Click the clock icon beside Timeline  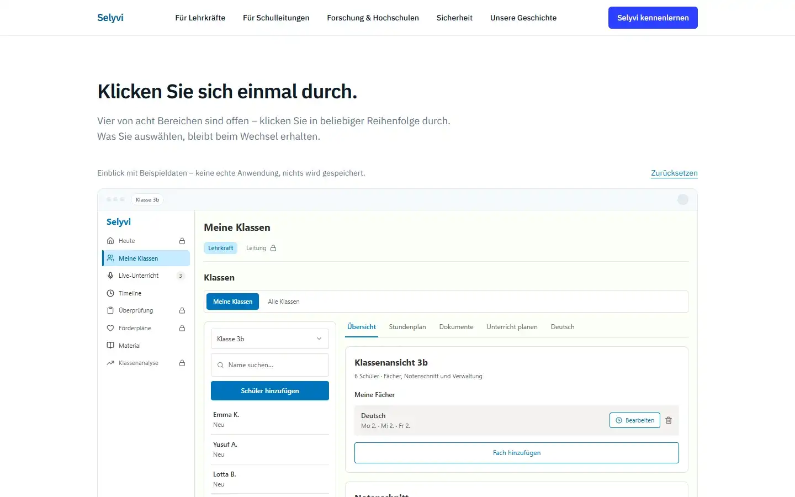[x=110, y=293]
